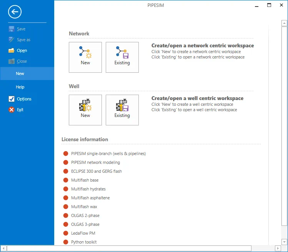Select 'LedaFlow PM' license text
This screenshot has height=252, width=288.
(x=83, y=233)
